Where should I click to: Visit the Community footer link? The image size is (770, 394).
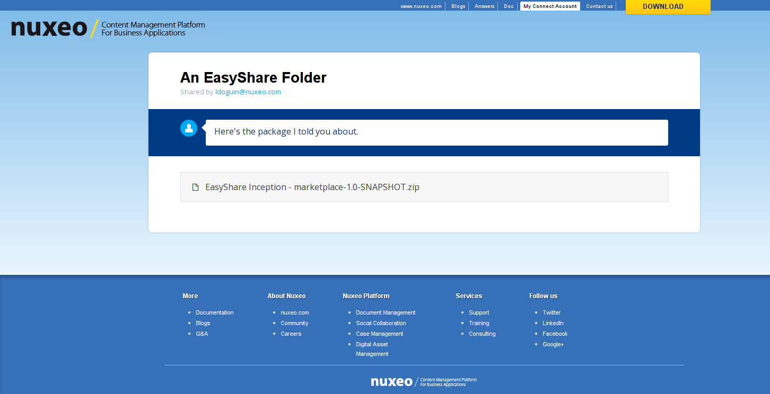point(294,323)
